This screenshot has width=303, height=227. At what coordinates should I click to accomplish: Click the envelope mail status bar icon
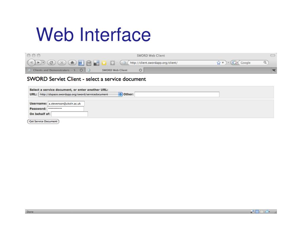click(x=262, y=212)
